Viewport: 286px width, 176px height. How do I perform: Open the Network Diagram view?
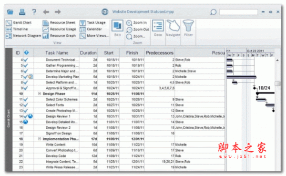pos(23,36)
